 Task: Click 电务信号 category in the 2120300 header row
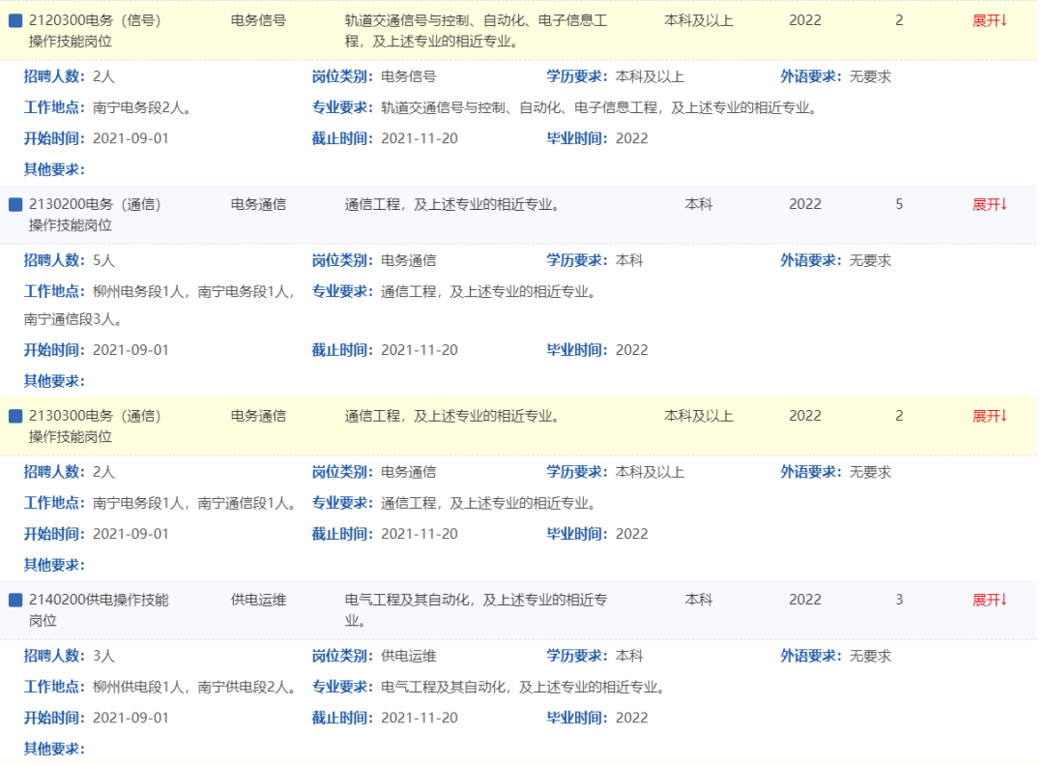(258, 20)
